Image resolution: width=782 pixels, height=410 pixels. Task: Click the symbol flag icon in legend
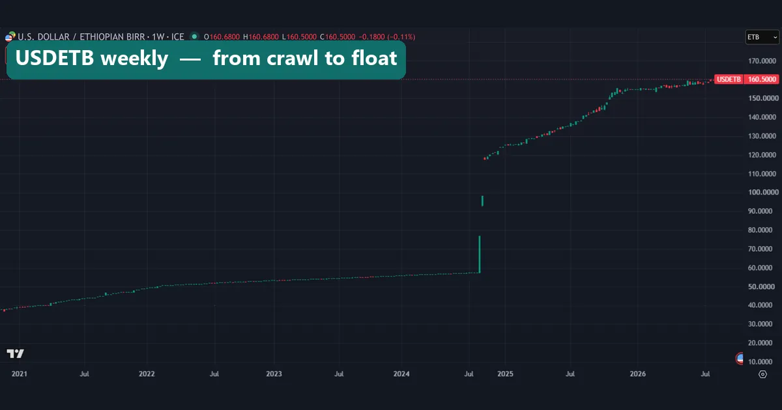pos(10,36)
